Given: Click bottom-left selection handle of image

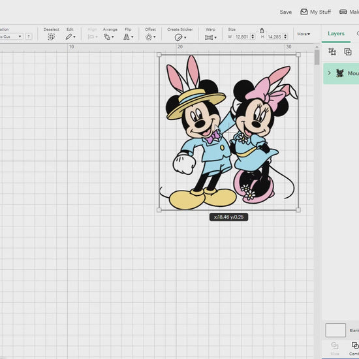Looking at the screenshot, I should 159,210.
